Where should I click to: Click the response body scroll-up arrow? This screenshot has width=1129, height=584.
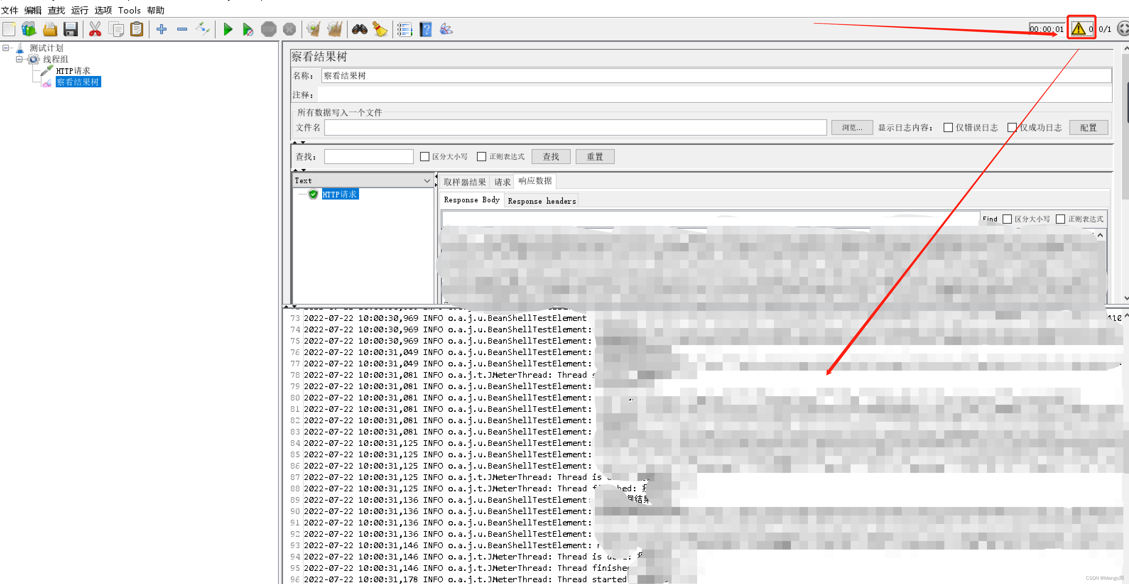(x=1100, y=235)
